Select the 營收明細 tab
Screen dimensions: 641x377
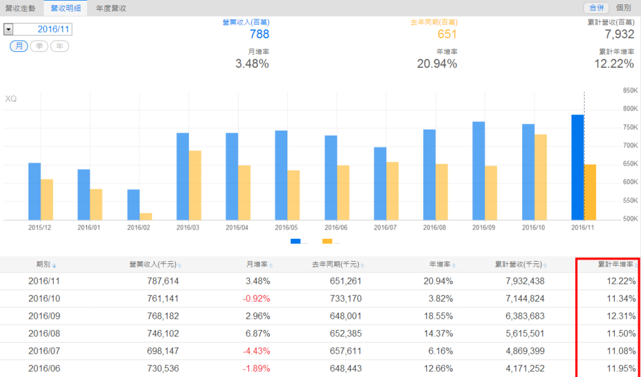(x=66, y=8)
